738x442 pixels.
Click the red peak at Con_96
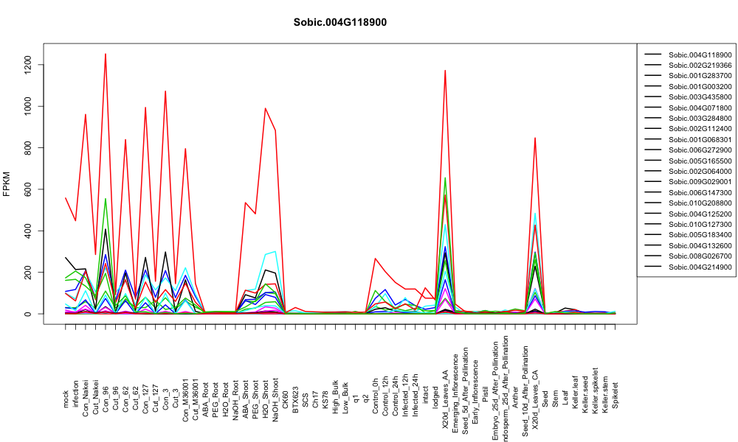point(106,54)
